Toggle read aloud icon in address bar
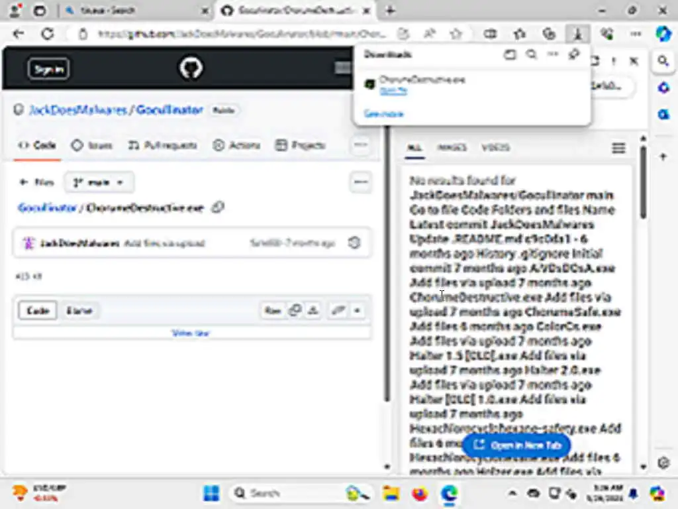This screenshot has height=509, width=678. tap(429, 34)
